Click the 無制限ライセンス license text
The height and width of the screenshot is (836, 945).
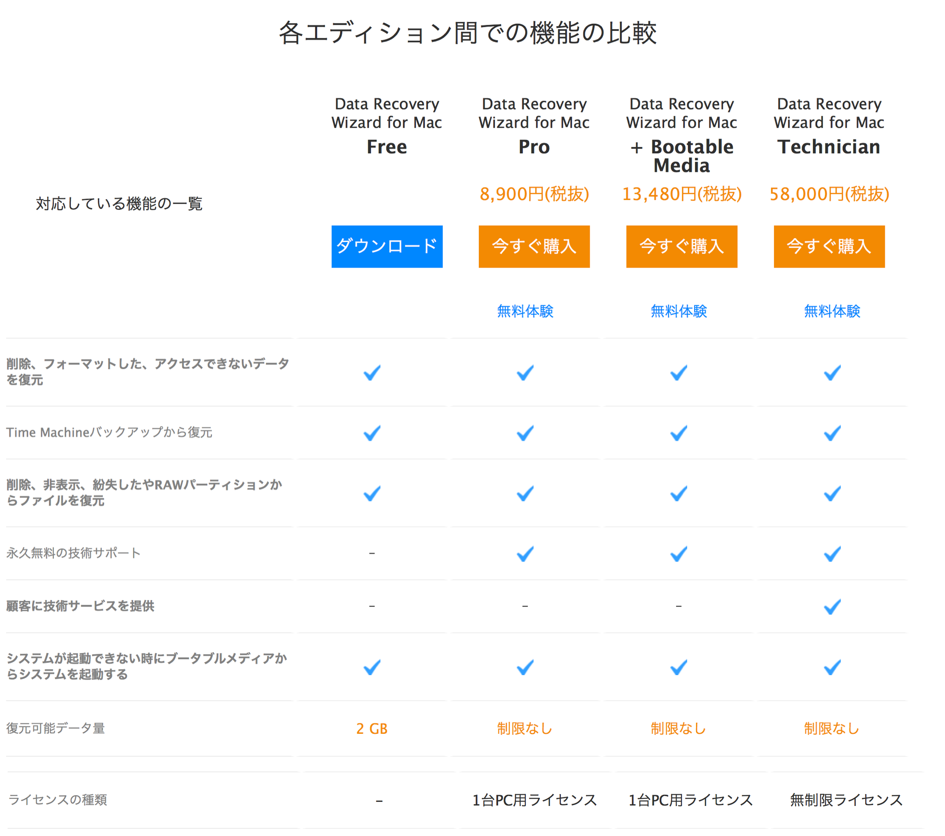[845, 800]
